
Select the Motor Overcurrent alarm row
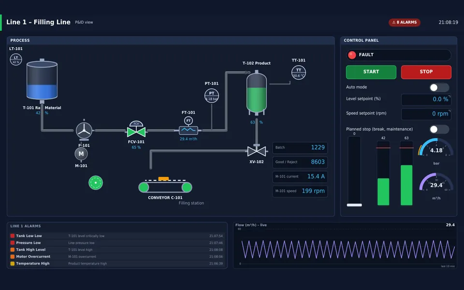pos(116,257)
